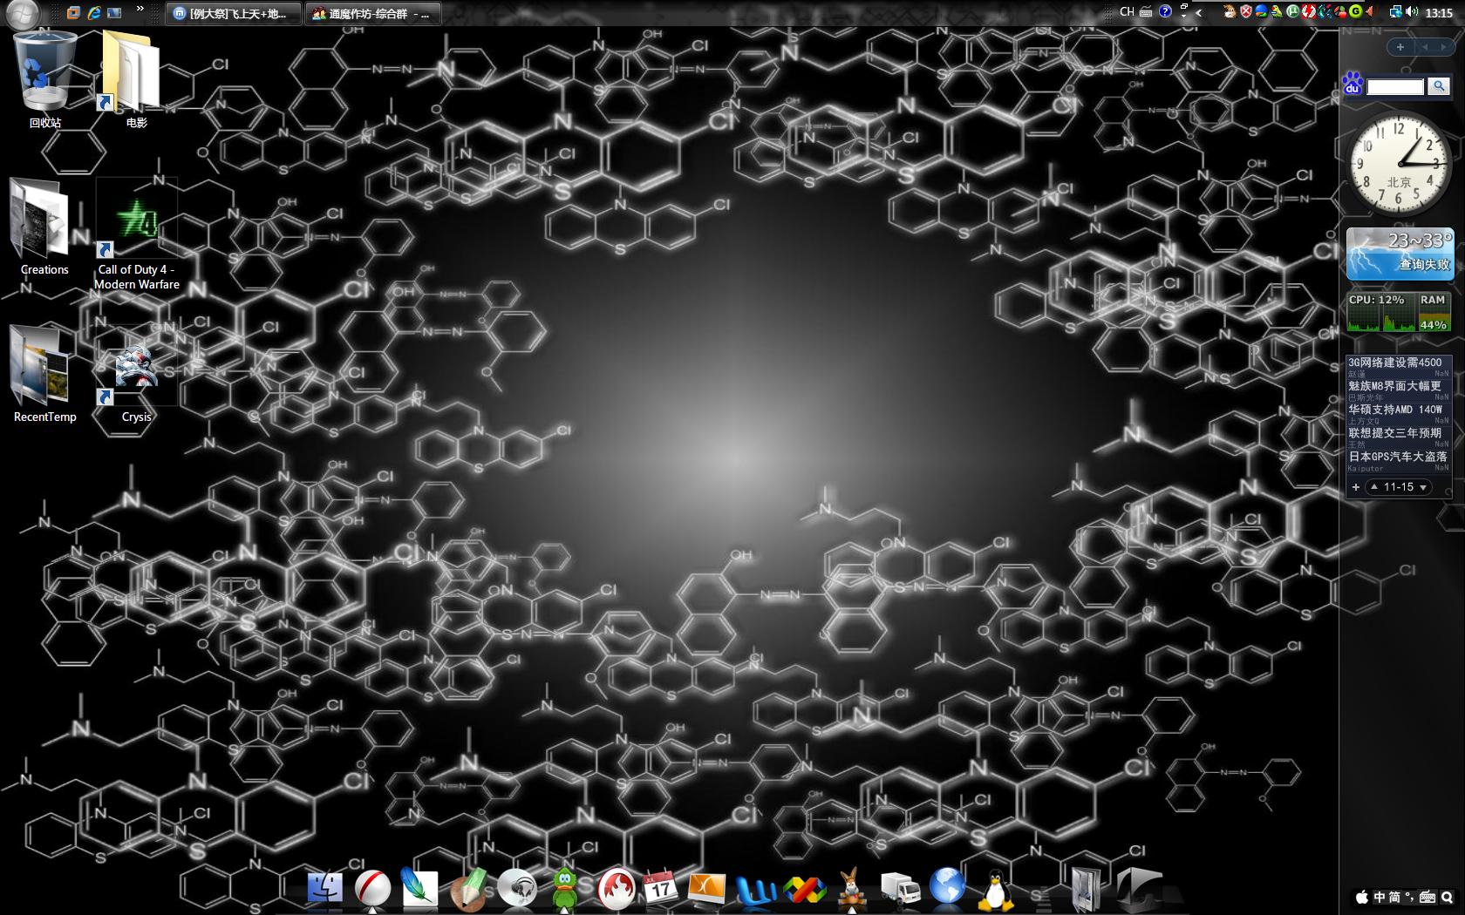The image size is (1465, 915).
Task: Open the green pencil sketch dock icon
Action: click(x=468, y=888)
